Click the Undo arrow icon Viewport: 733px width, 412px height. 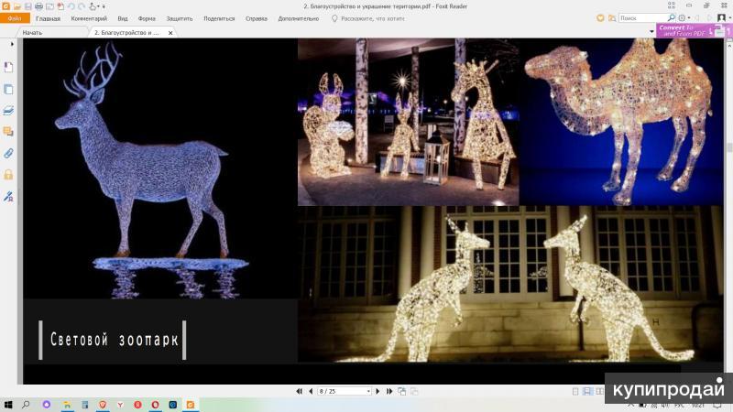coord(71,6)
